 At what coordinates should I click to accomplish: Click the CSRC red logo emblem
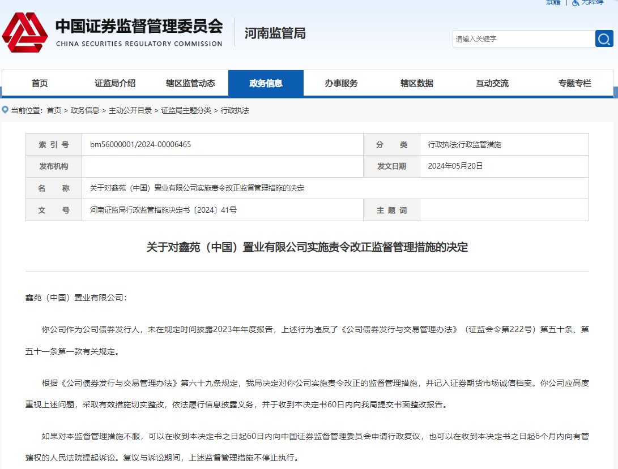tap(25, 33)
